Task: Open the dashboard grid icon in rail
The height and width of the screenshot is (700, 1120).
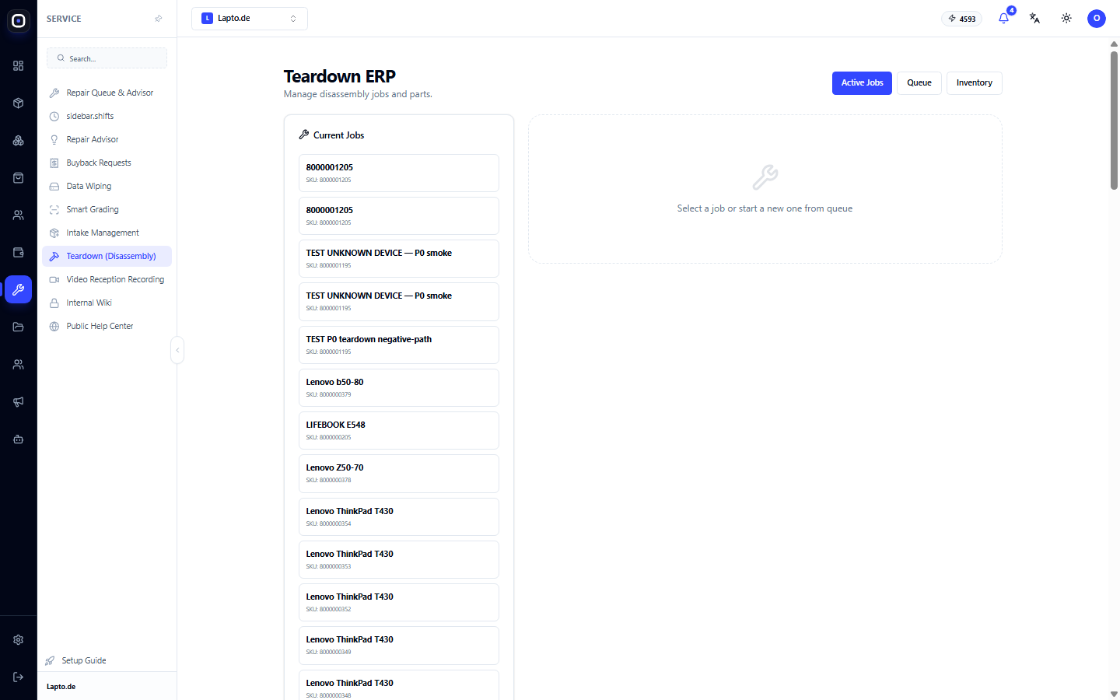Action: click(19, 66)
